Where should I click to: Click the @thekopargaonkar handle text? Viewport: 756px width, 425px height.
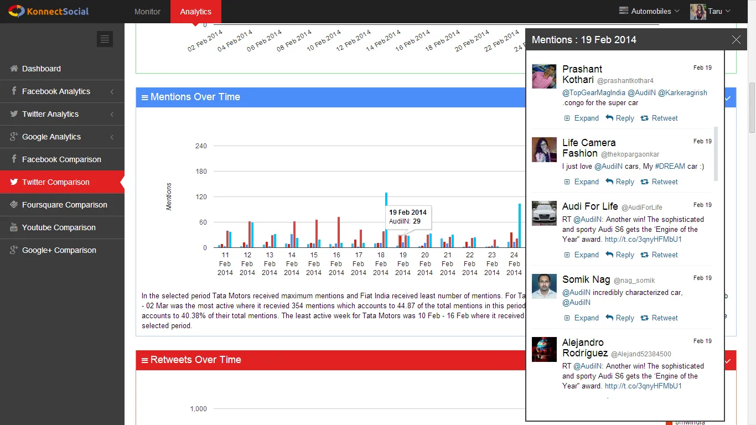pyautogui.click(x=630, y=154)
